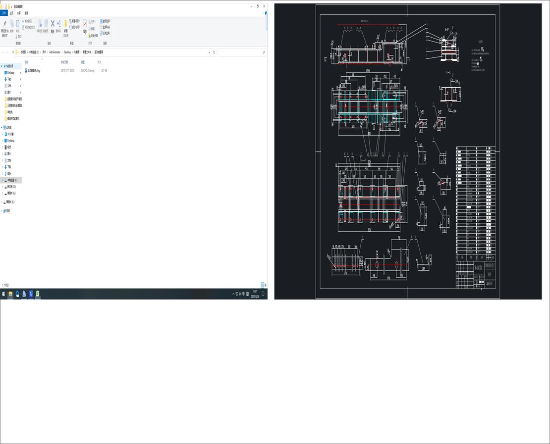Sort by the Name (名称) column header
The image size is (550, 444).
click(26, 62)
